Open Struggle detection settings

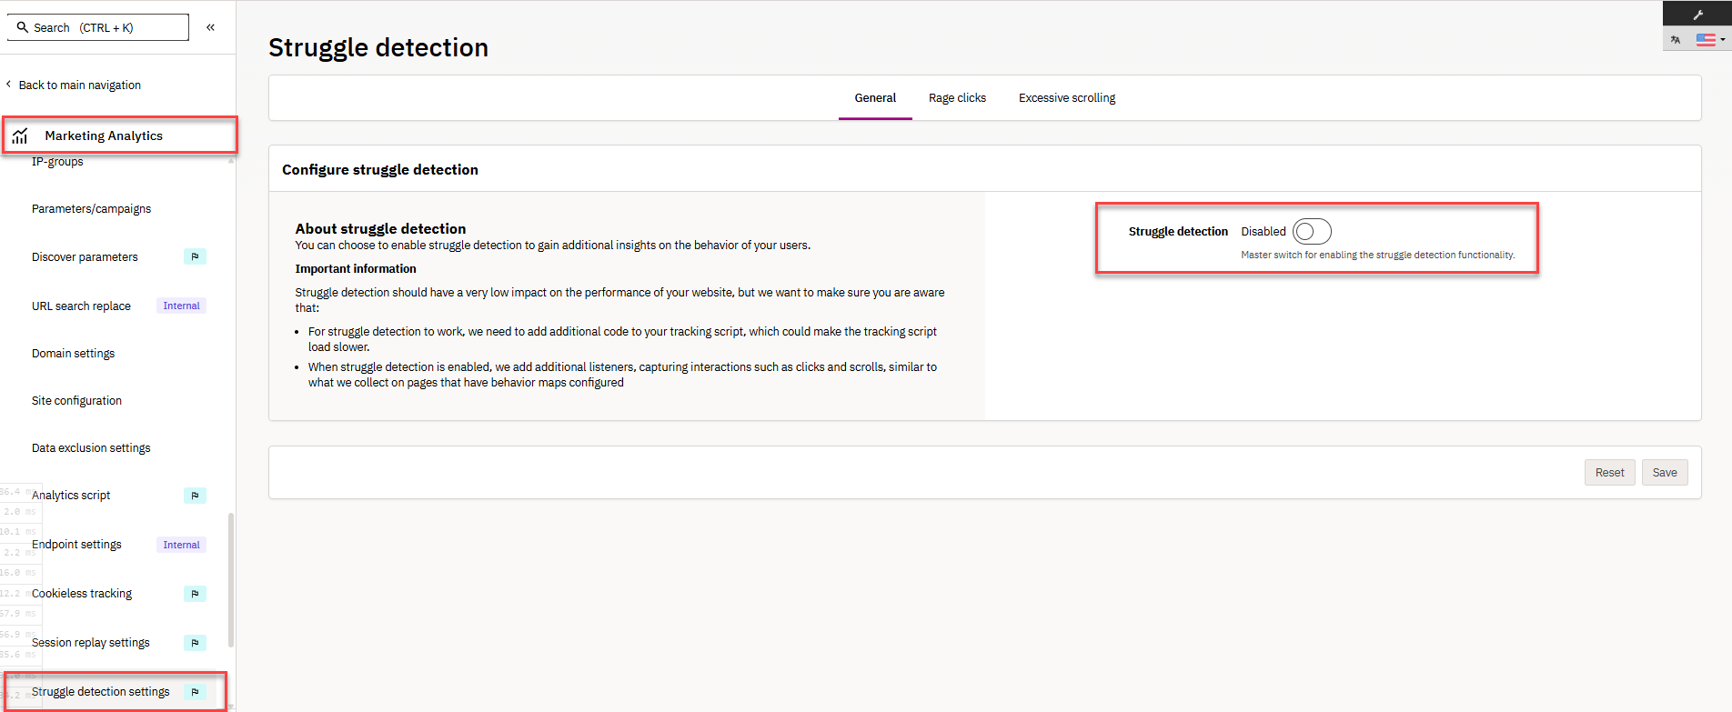101,692
